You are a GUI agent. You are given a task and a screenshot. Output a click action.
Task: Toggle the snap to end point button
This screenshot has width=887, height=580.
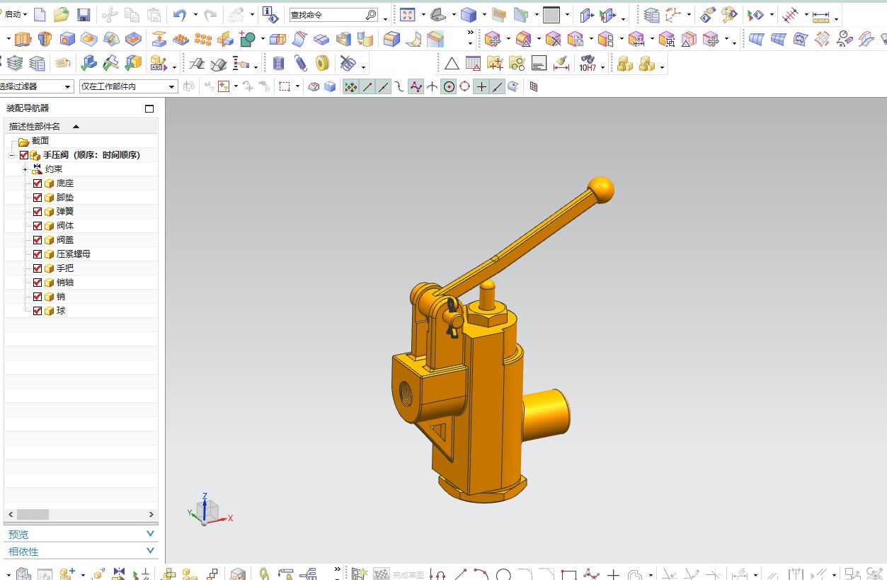click(x=367, y=86)
